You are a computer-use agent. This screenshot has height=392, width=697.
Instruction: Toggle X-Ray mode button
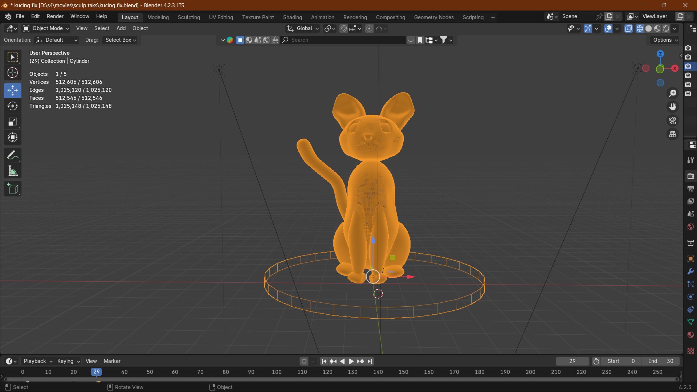[x=628, y=28]
